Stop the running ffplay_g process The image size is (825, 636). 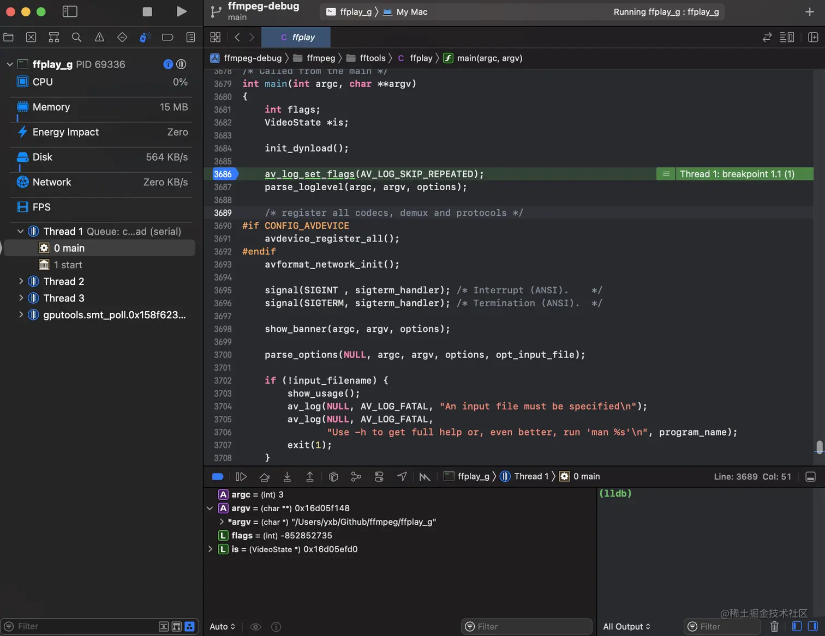coord(147,11)
